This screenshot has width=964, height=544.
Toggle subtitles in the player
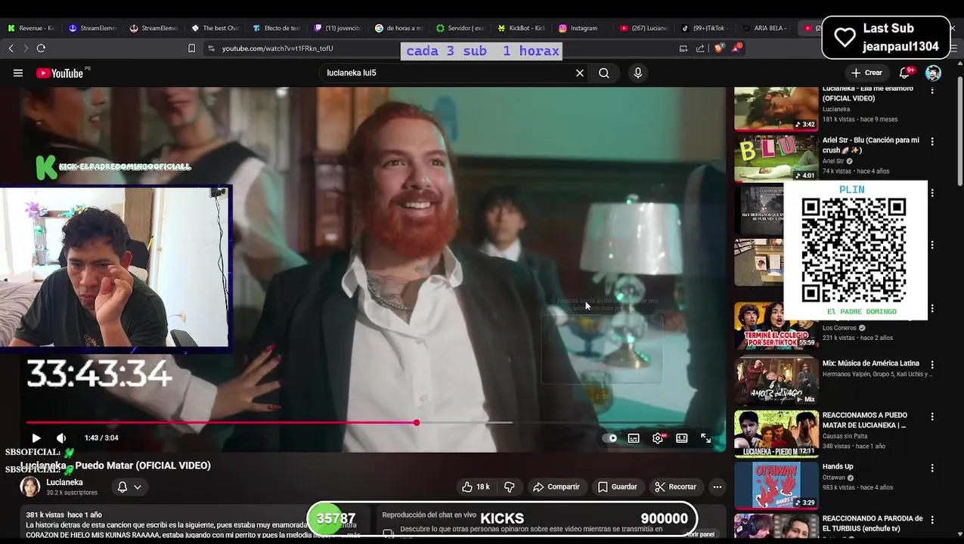pyautogui.click(x=634, y=438)
